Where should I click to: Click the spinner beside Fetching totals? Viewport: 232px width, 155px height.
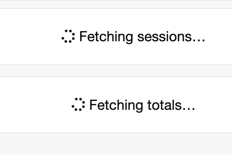coord(78,104)
